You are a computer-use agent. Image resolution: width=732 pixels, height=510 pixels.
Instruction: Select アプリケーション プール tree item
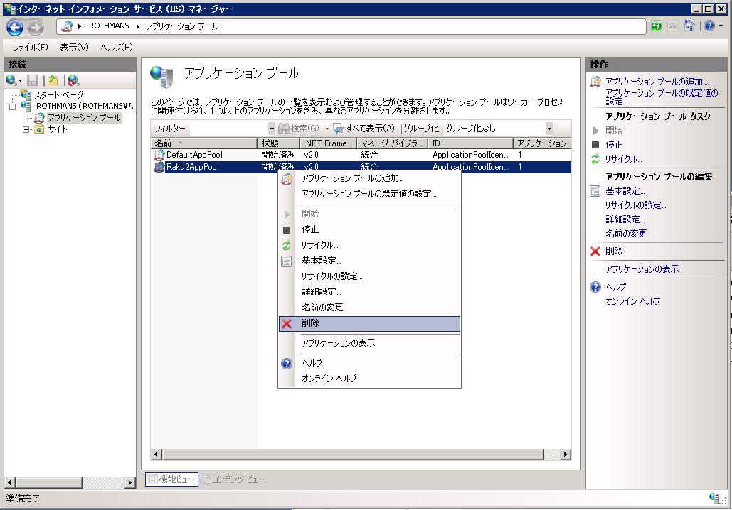[x=85, y=118]
